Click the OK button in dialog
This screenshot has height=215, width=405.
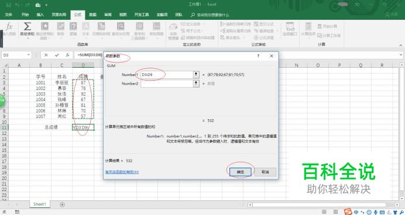point(240,172)
